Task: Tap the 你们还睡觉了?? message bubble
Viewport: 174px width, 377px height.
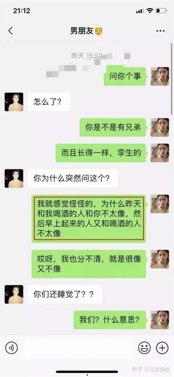Action: click(65, 294)
